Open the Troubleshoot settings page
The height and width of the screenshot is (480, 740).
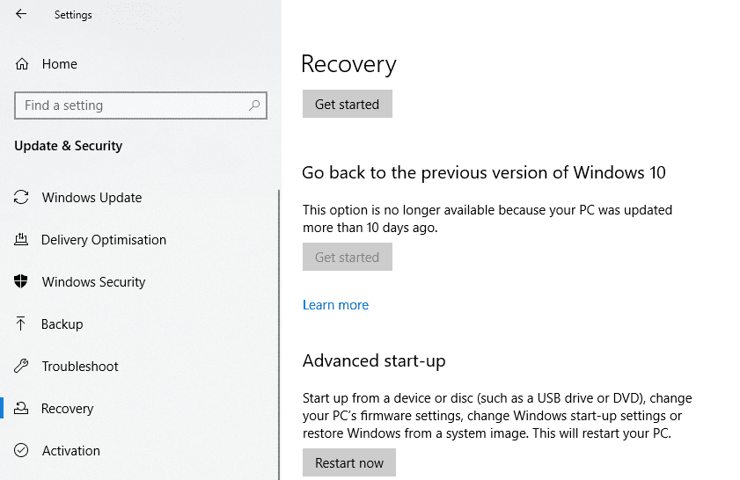[79, 367]
